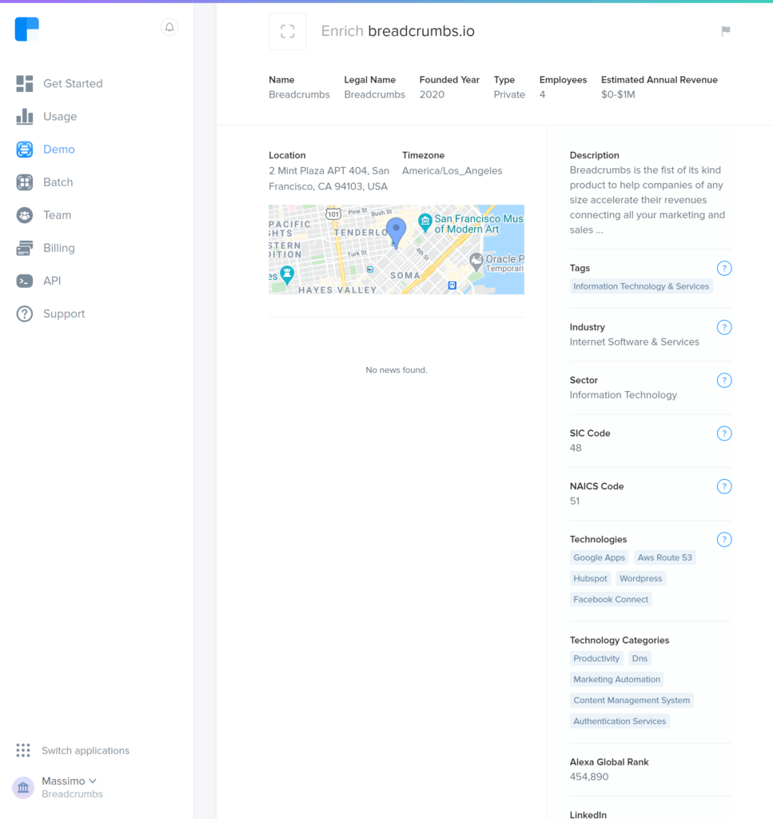Click the NAICS Code value 51
Image resolution: width=773 pixels, height=819 pixels.
click(575, 501)
